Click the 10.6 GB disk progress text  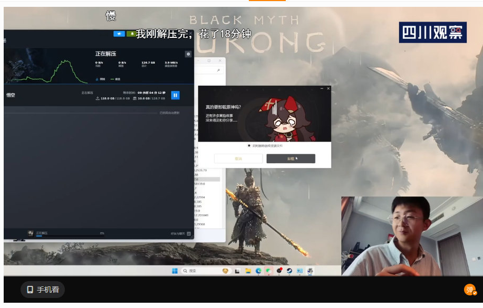click(x=149, y=98)
